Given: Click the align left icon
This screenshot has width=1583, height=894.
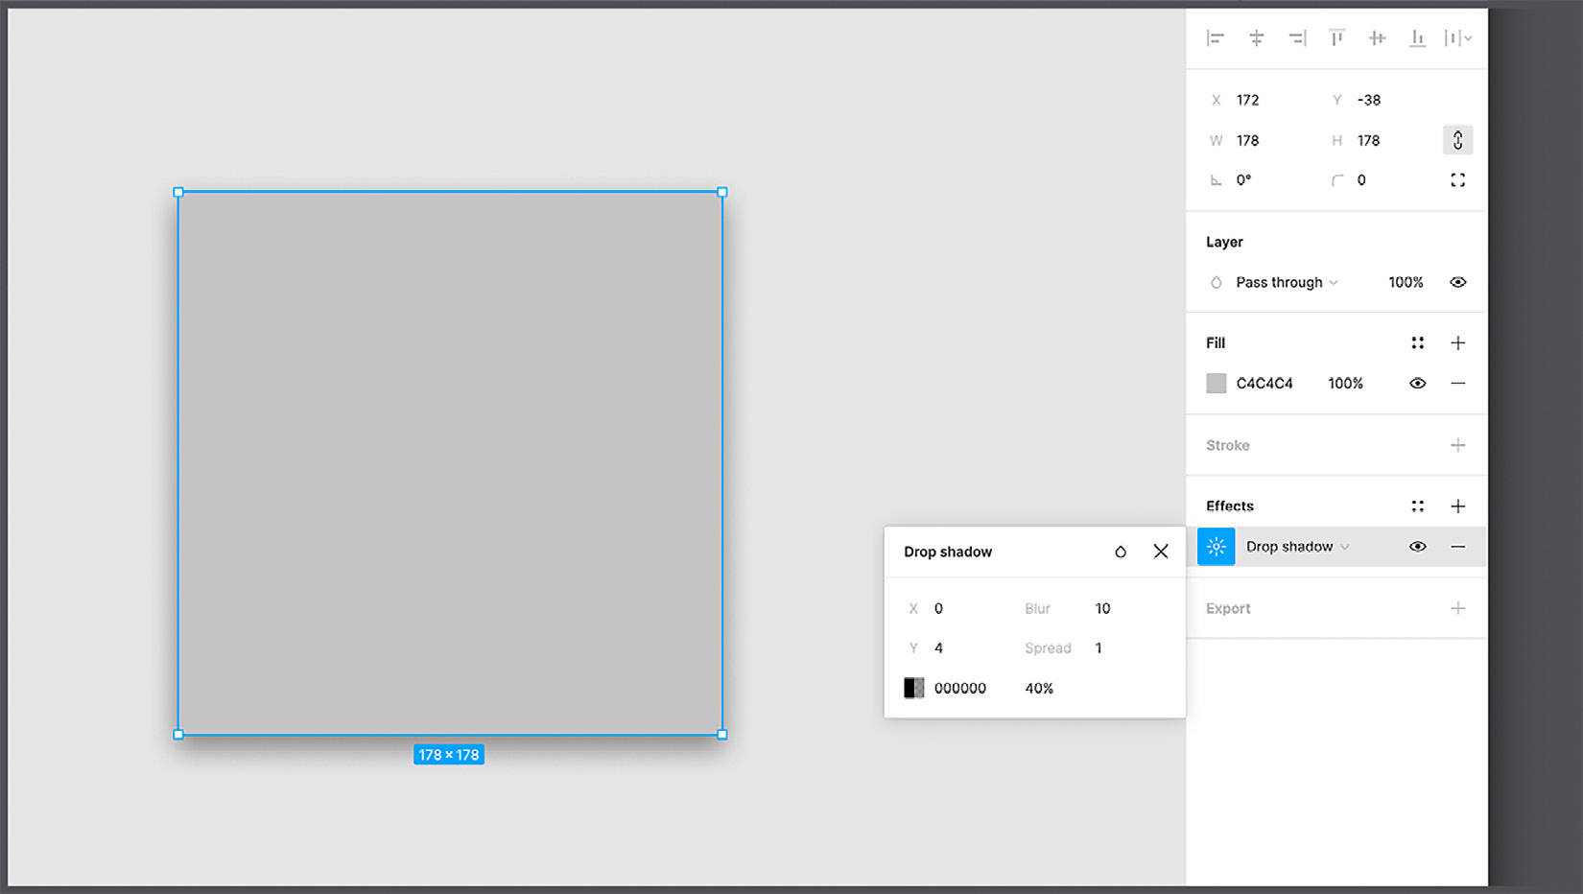Looking at the screenshot, I should [x=1216, y=38].
